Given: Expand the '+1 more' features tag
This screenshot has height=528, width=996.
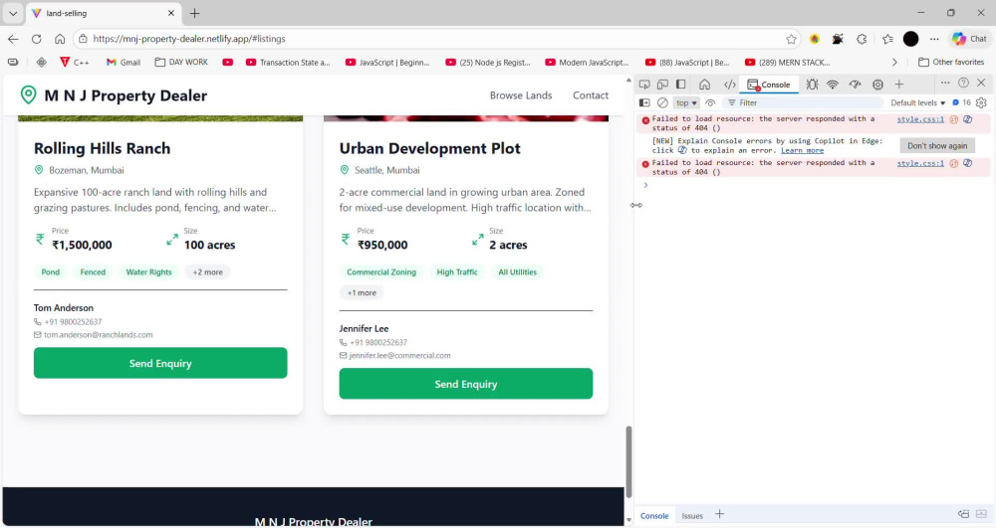Looking at the screenshot, I should point(362,293).
